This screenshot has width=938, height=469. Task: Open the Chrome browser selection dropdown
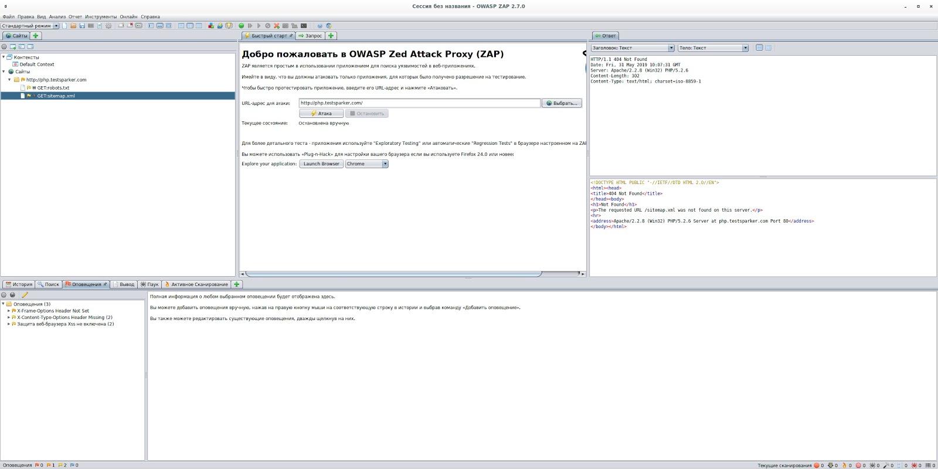pos(367,164)
